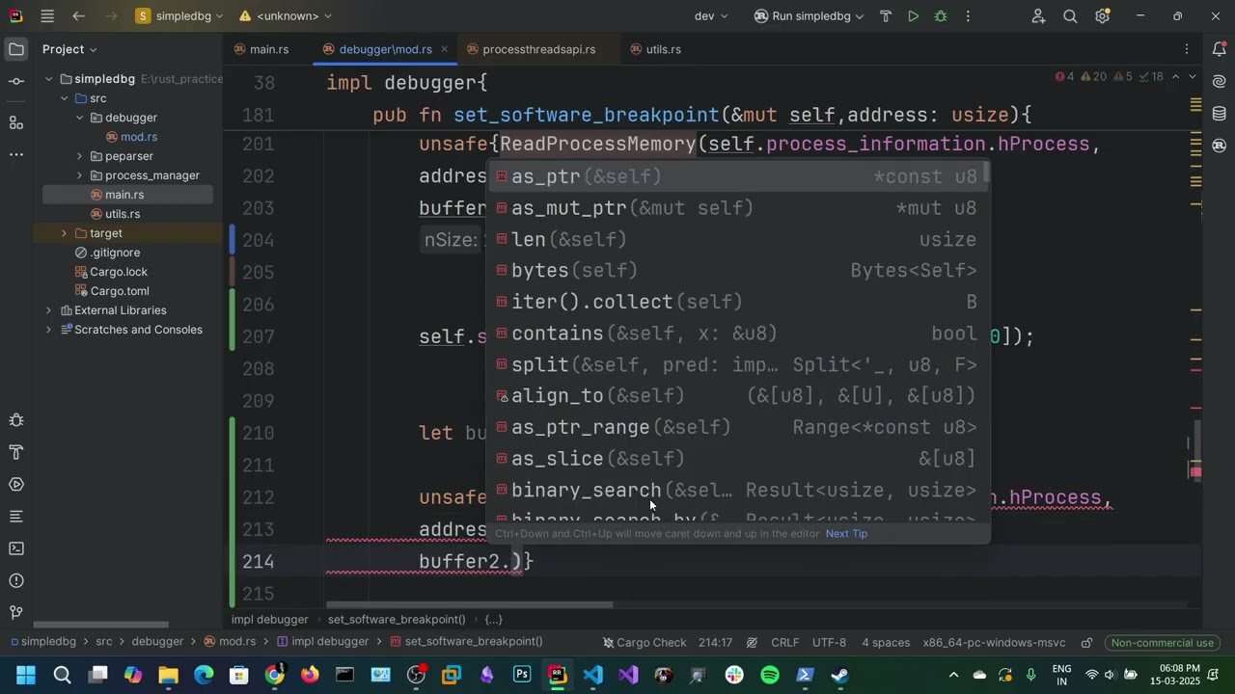Open the Debug tool window in sidebar

click(16, 420)
